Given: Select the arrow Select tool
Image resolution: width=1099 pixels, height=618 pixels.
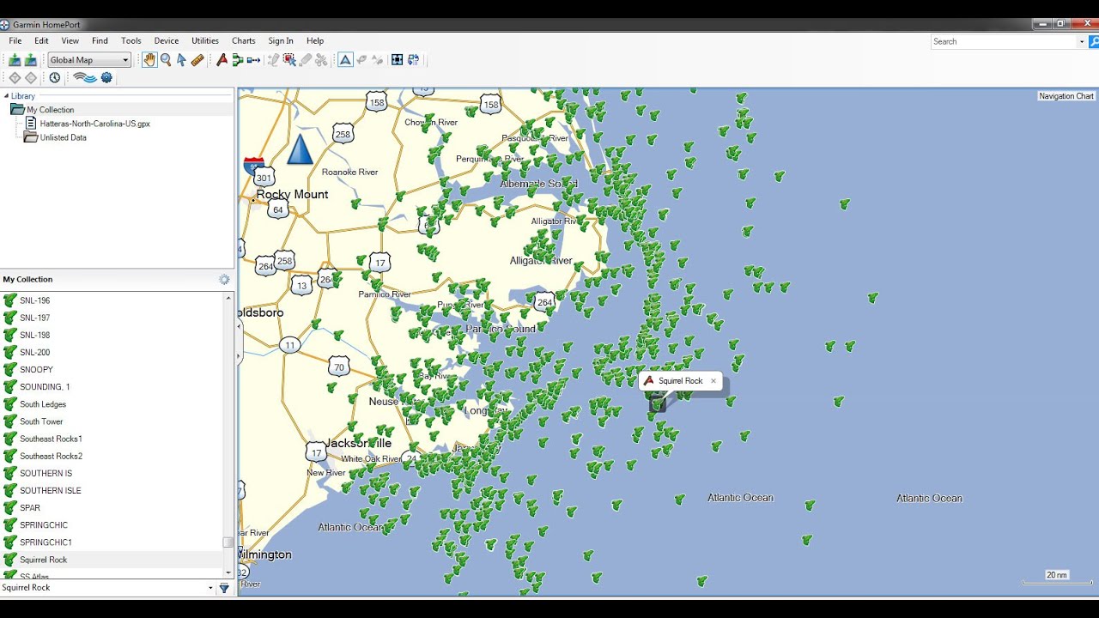Looking at the screenshot, I should point(181,60).
